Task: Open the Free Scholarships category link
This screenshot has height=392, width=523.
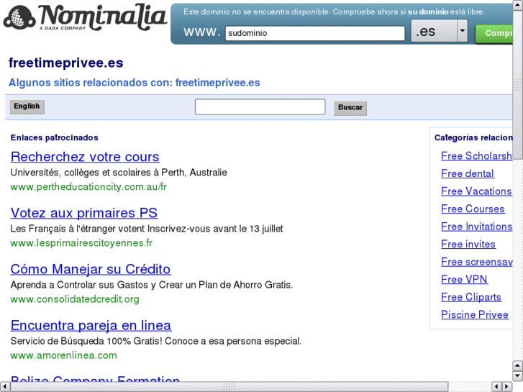Action: (x=477, y=156)
